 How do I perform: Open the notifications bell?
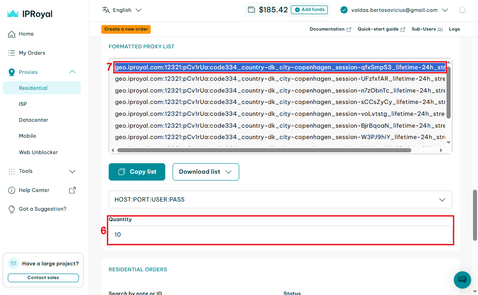[x=462, y=10]
